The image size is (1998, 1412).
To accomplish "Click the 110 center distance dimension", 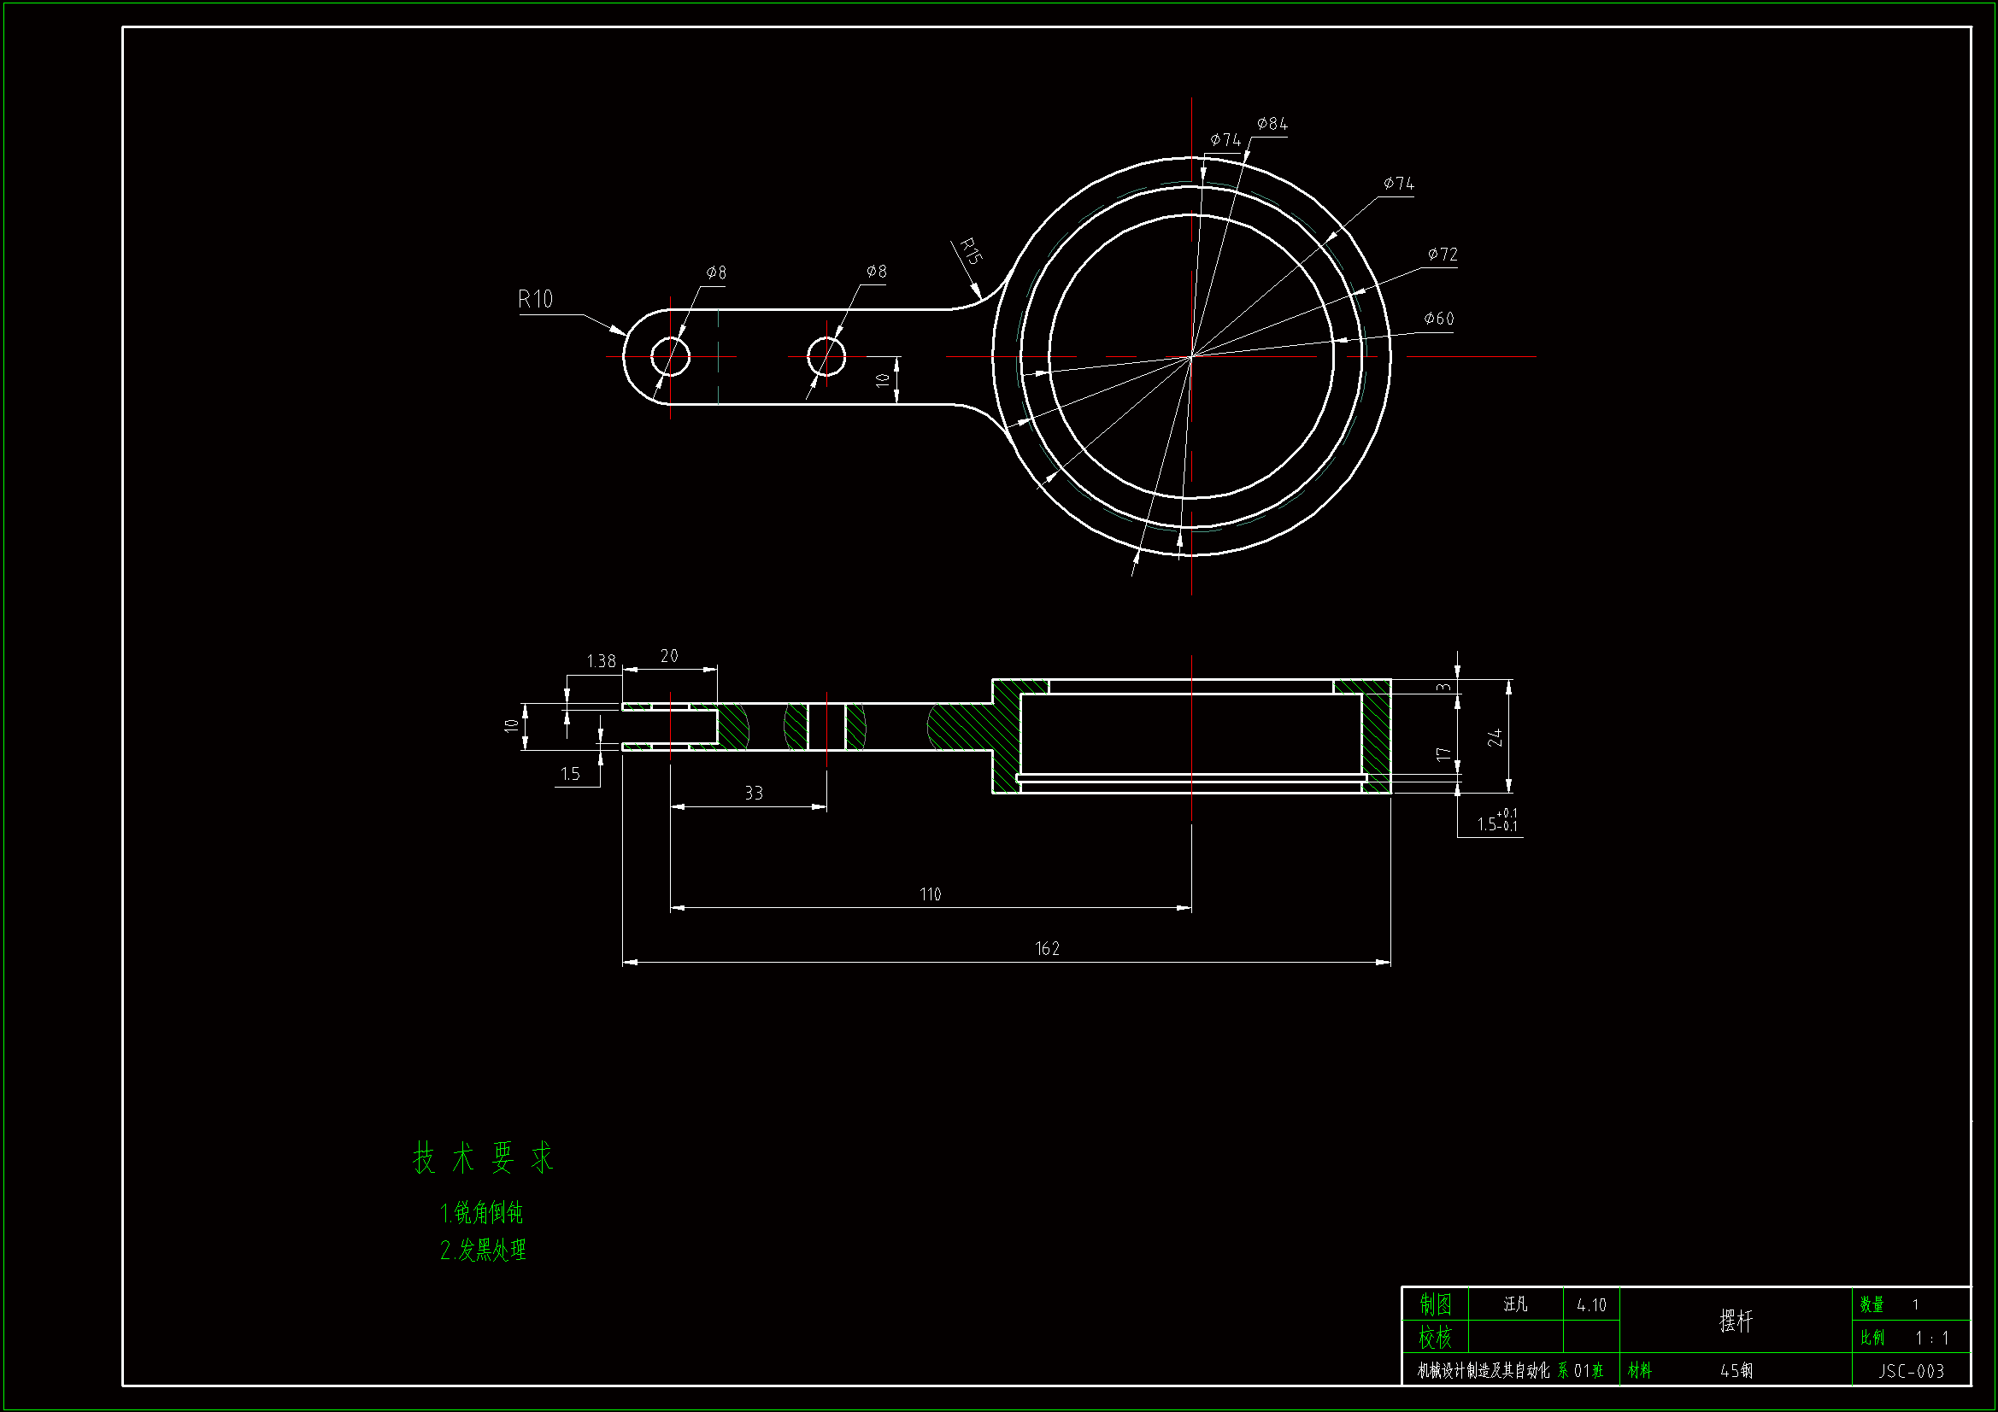I will coord(930,894).
